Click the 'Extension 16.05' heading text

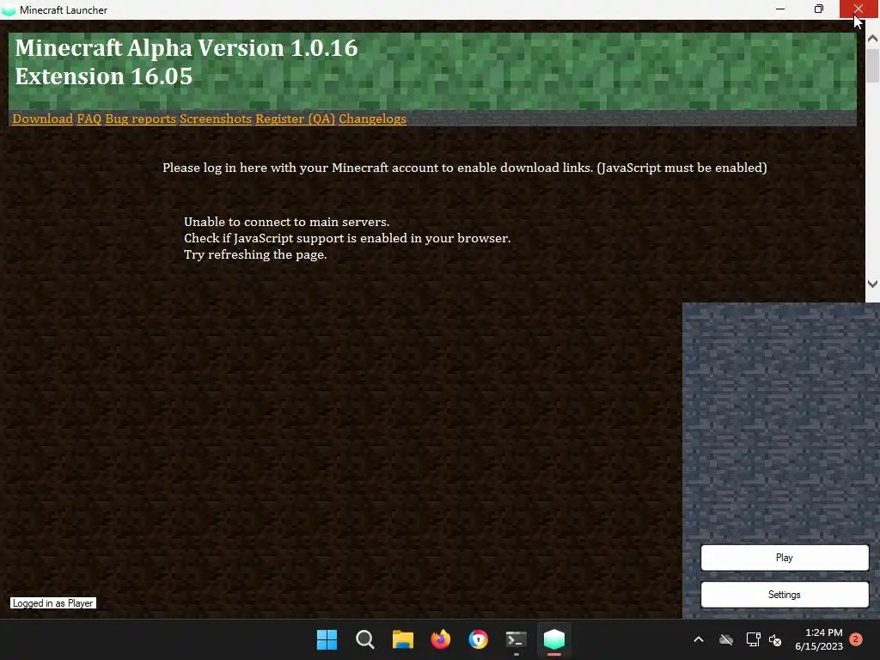(x=104, y=76)
